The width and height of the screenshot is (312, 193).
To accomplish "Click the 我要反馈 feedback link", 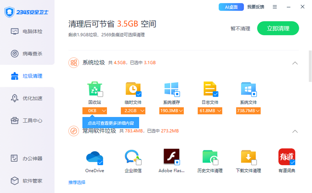I will [x=256, y=7].
